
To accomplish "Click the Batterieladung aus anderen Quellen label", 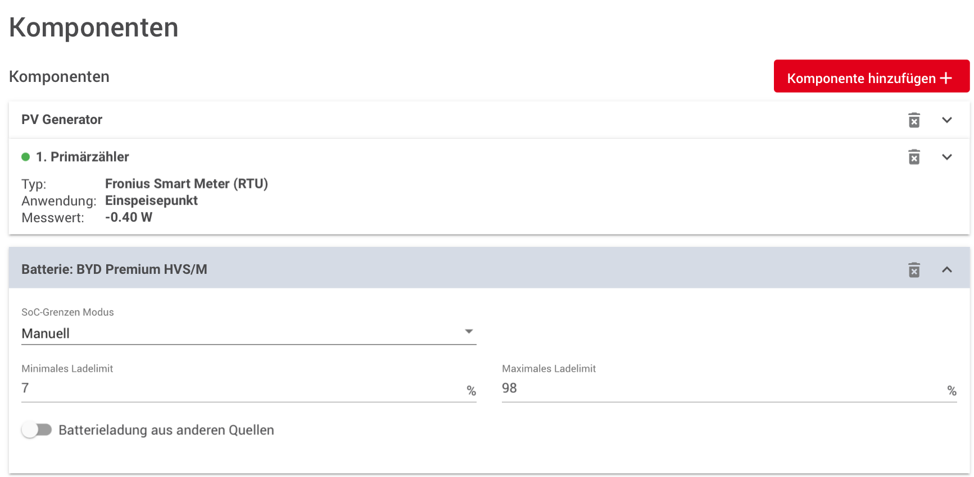I will click(x=166, y=430).
